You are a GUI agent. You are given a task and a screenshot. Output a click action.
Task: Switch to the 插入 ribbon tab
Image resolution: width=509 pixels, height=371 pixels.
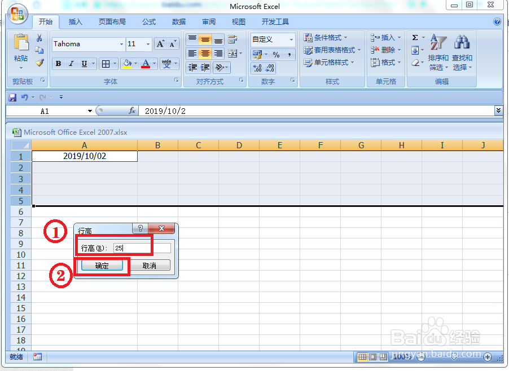pyautogui.click(x=75, y=22)
